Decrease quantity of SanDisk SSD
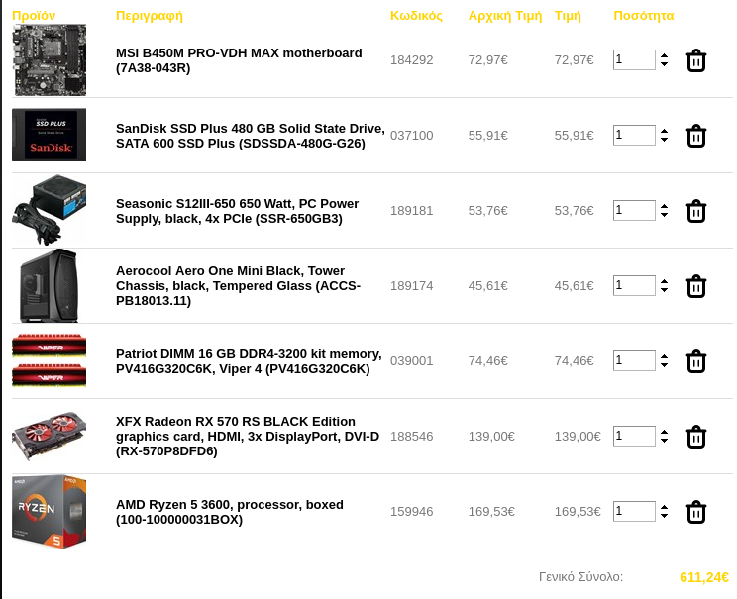Viewport: 737px width, 599px height. 664,140
